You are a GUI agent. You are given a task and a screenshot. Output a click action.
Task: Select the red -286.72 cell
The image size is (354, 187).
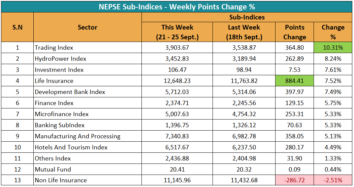click(294, 180)
